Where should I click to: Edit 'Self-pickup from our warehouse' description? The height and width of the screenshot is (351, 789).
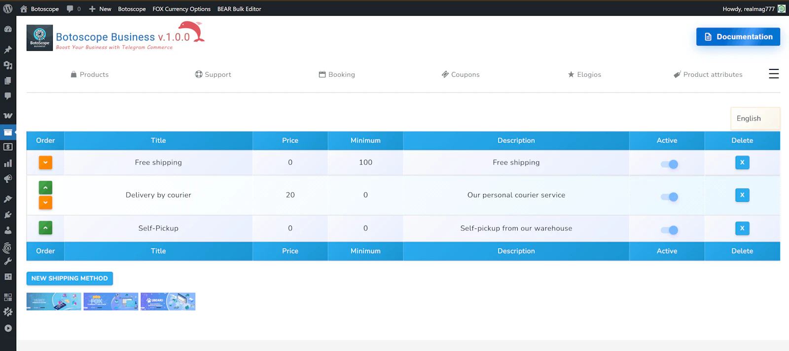tap(516, 228)
